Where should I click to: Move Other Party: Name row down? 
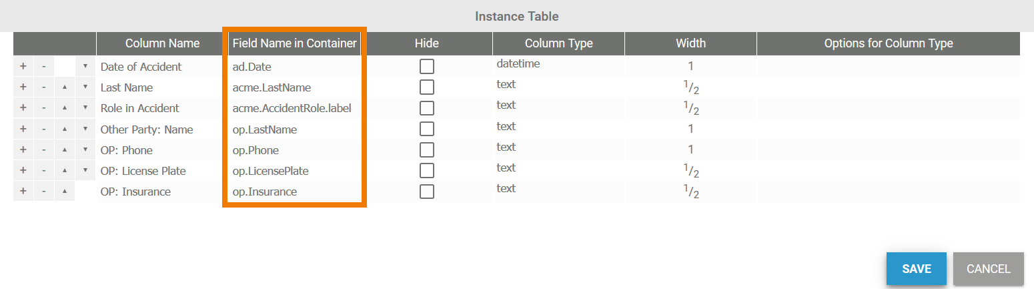coord(85,129)
